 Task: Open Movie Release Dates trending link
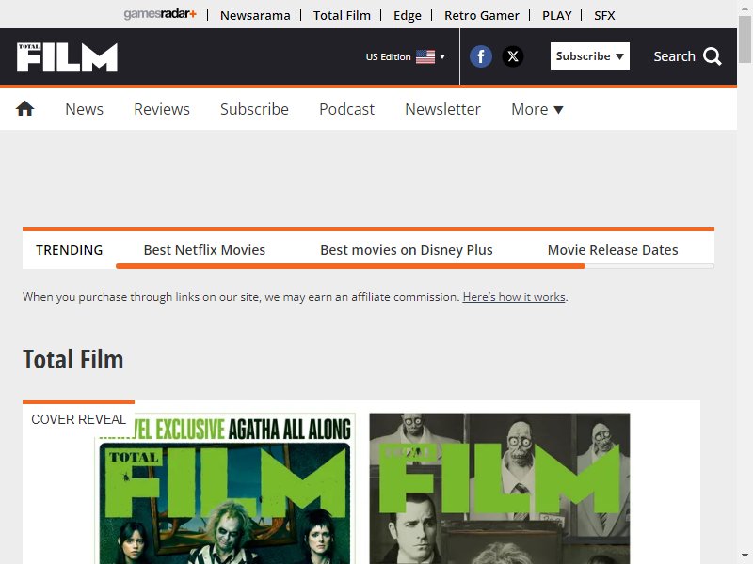(613, 250)
